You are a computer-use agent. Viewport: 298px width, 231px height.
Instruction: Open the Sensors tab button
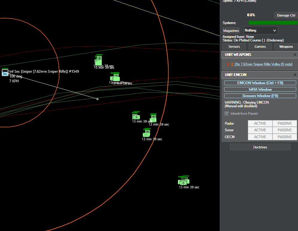pos(234,47)
